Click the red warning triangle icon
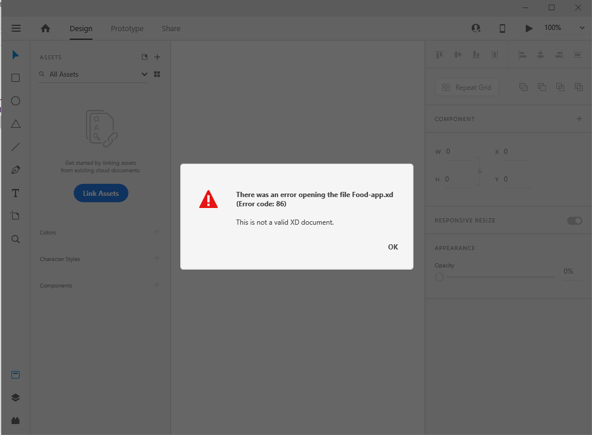 tap(208, 199)
